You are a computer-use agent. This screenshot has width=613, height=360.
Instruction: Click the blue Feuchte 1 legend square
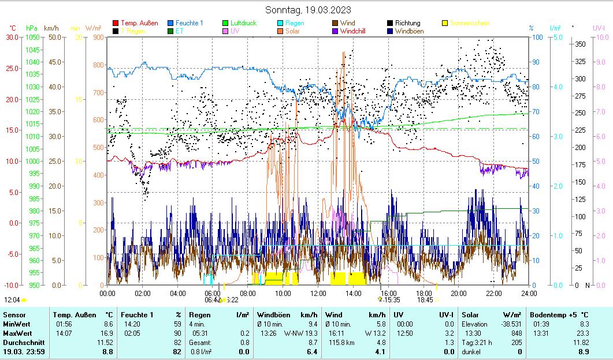pos(171,24)
